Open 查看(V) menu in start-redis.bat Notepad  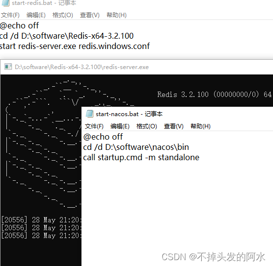(x=90, y=15)
